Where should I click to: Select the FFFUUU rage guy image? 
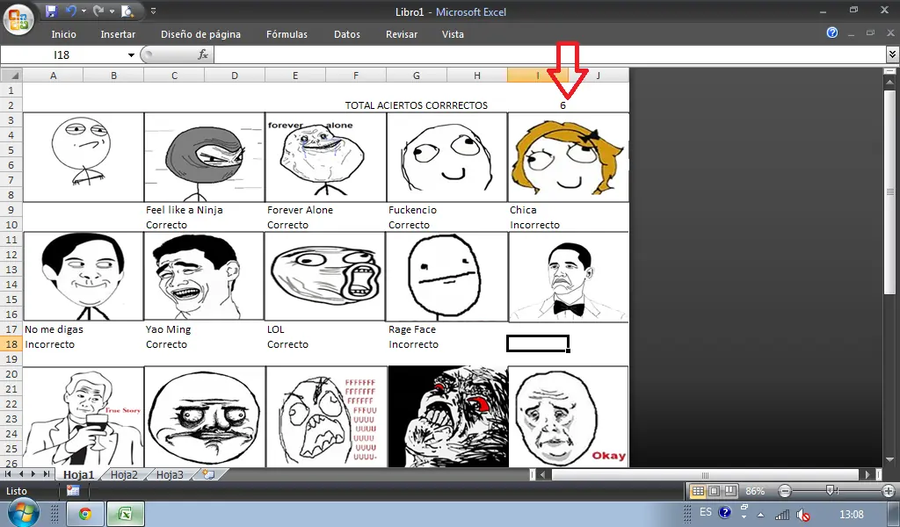click(x=326, y=417)
